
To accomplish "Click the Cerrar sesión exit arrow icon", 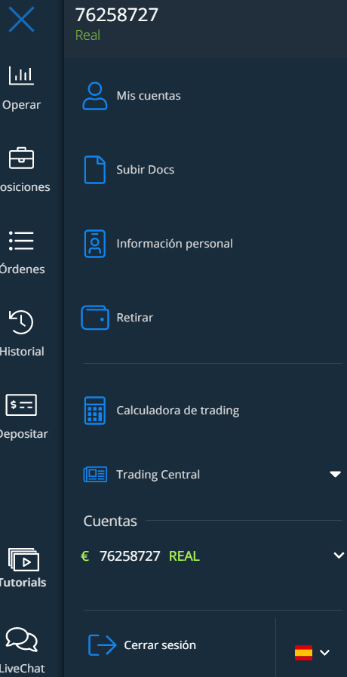I will [103, 645].
